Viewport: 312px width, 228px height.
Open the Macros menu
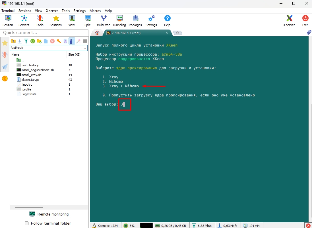pos(95,10)
